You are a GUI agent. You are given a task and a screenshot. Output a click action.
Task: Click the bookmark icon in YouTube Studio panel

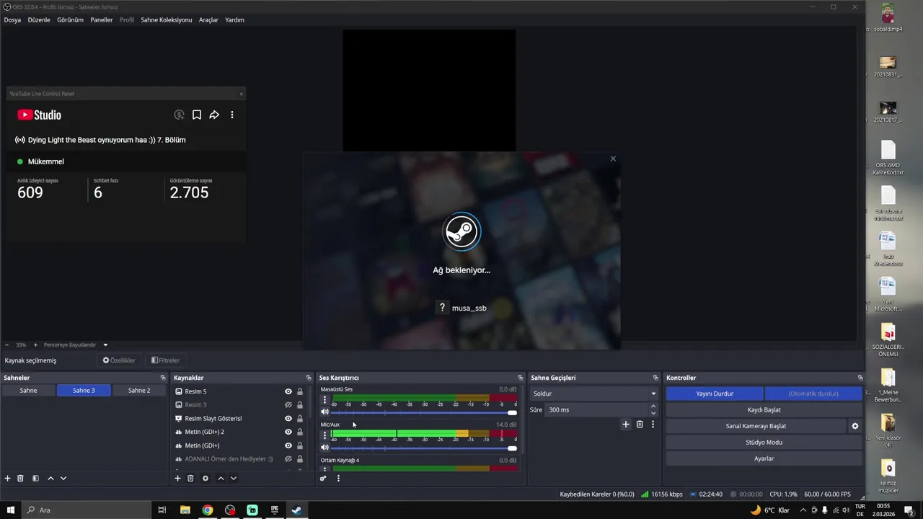[x=196, y=115]
